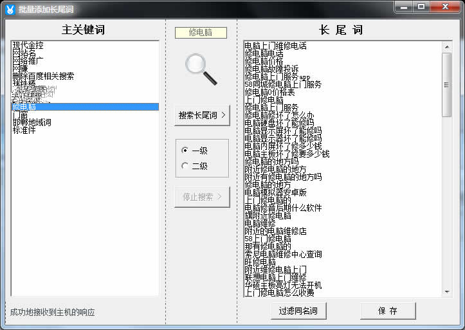Image resolution: width=465 pixels, height=330 pixels.
Task: Click scroll-up arrow of long-tail list
Action: coord(448,46)
